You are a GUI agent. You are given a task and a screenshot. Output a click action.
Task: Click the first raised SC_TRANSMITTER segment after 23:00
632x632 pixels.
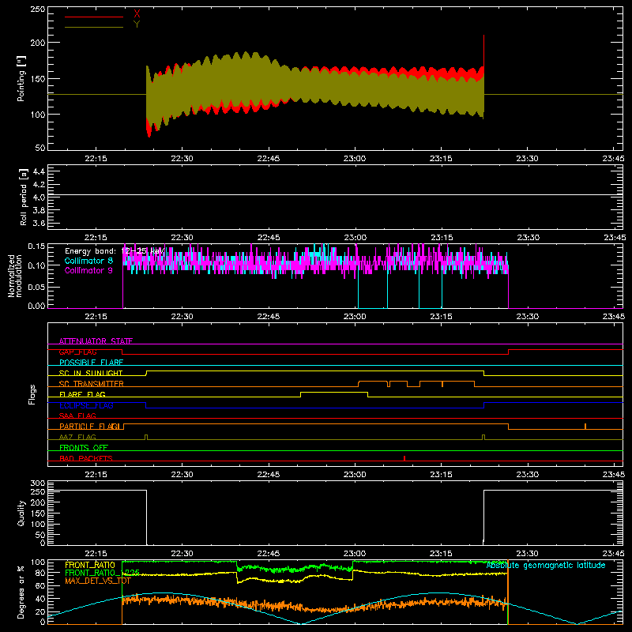click(x=373, y=382)
